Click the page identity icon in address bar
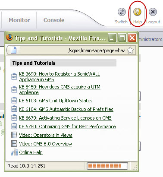The width and height of the screenshot is (163, 177). tap(13, 51)
